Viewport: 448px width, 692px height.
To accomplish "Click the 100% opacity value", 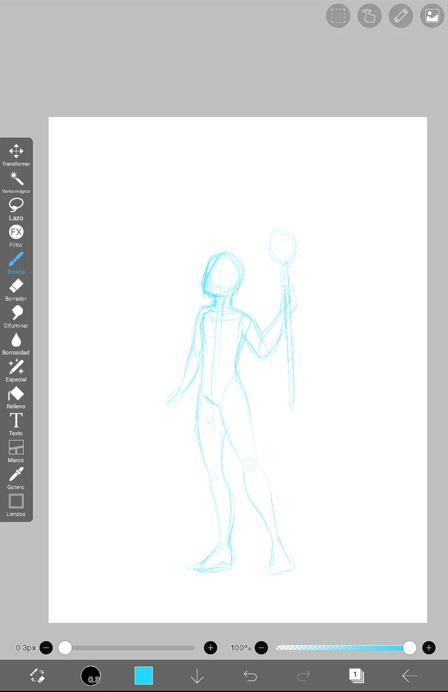I will [x=241, y=648].
